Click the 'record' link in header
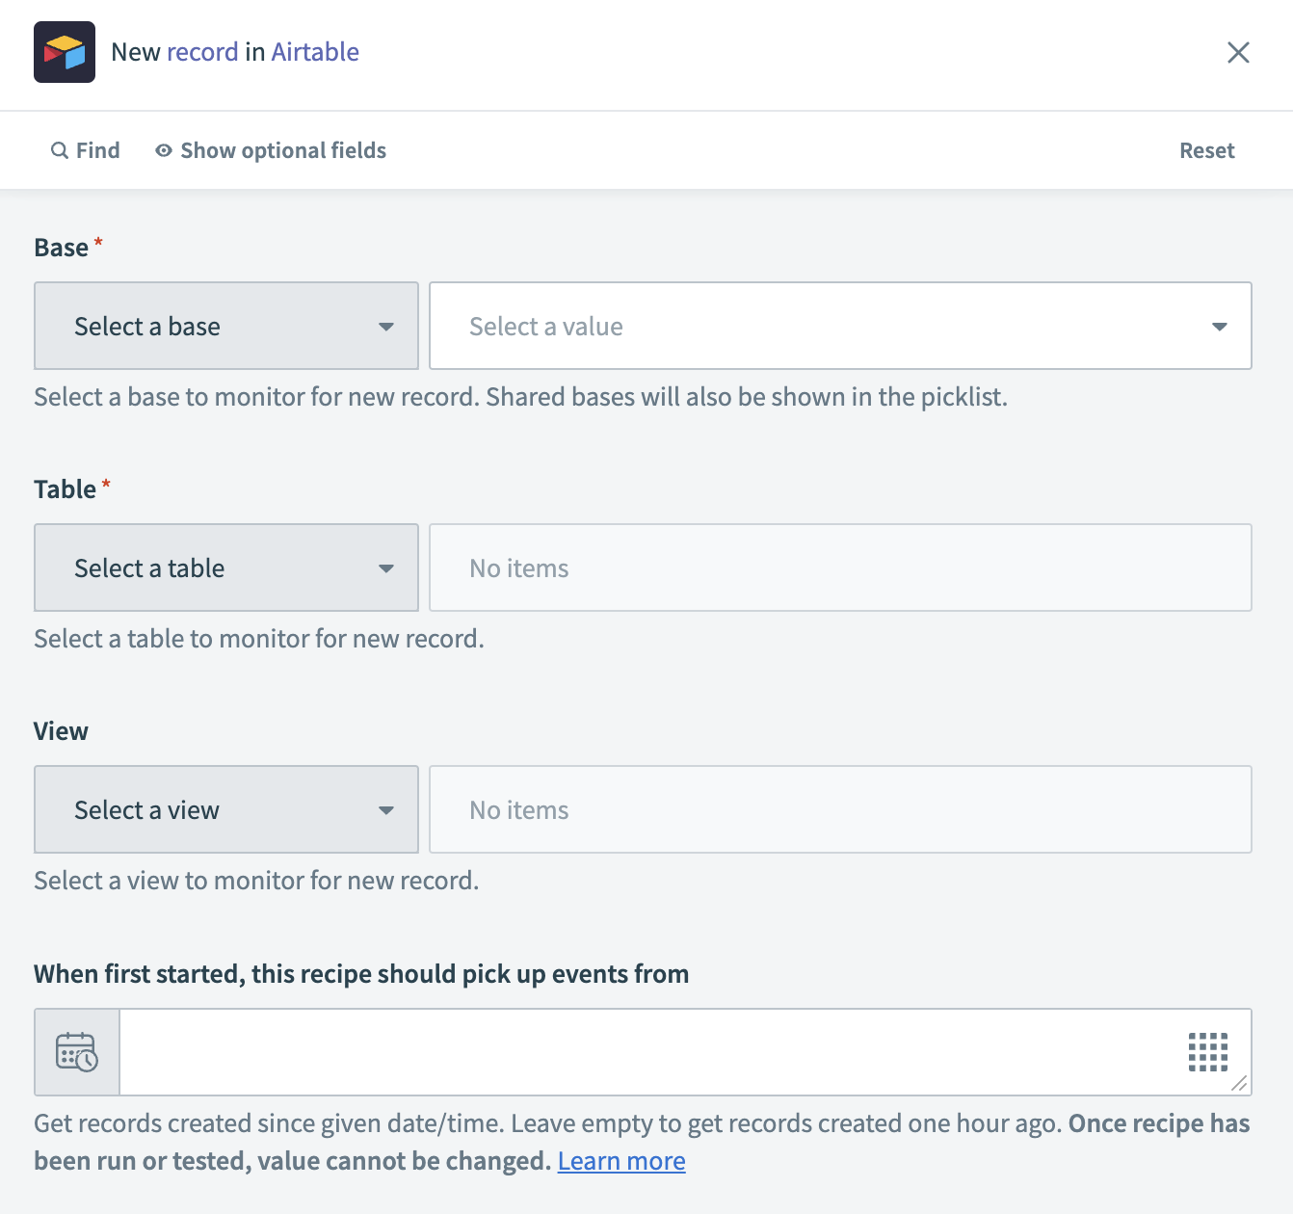Viewport: 1293px width, 1214px height. 202,52
